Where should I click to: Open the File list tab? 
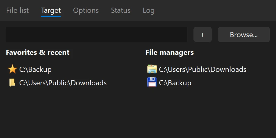[x=17, y=10]
